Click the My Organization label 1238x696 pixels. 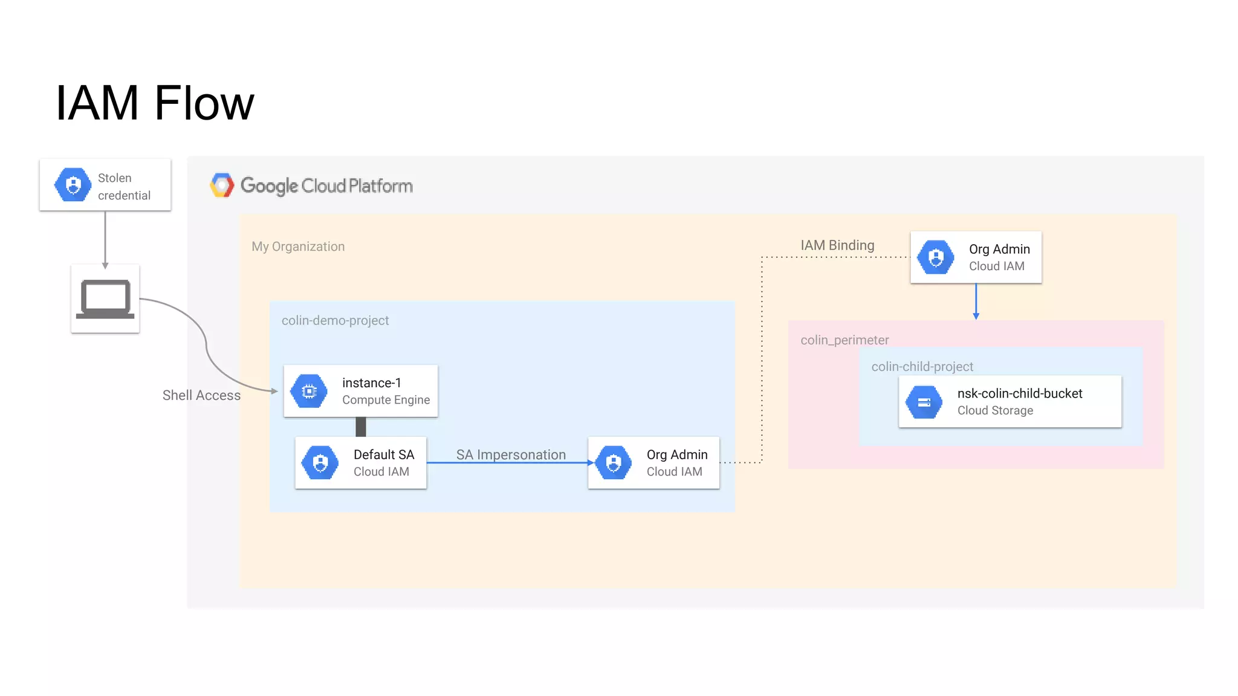[x=298, y=246]
